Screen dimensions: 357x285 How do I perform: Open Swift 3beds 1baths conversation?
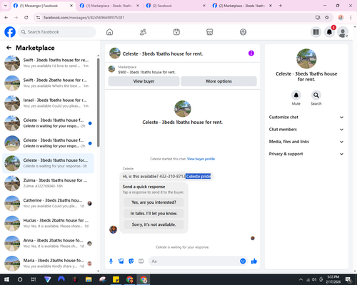tap(48, 63)
